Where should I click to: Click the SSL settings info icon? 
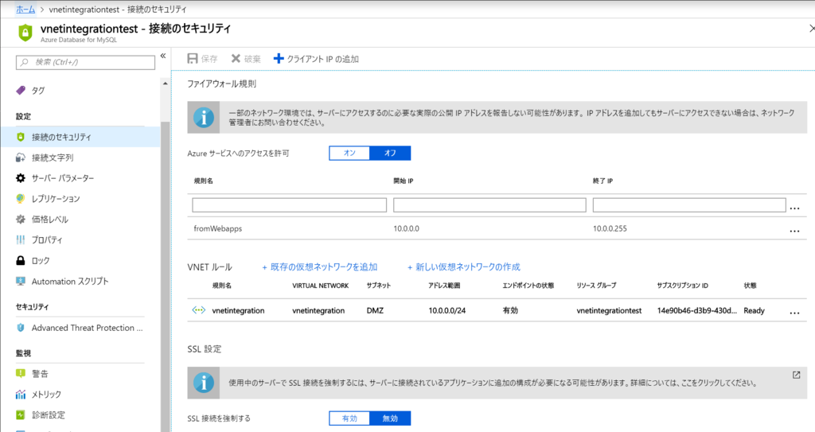click(x=204, y=383)
